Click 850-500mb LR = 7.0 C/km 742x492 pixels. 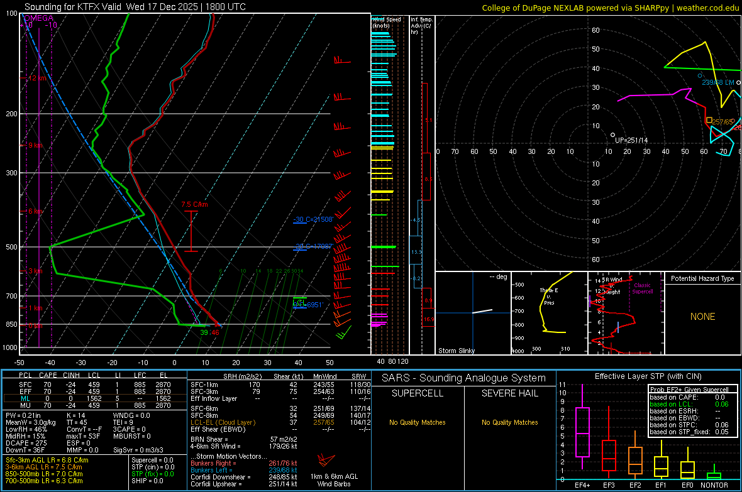coord(44,474)
